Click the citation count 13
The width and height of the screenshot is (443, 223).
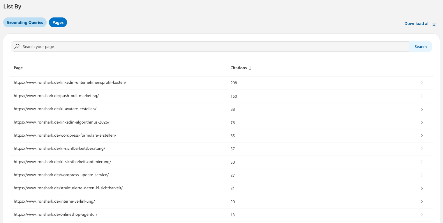(232, 215)
